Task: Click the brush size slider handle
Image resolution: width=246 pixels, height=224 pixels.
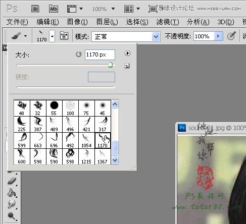Action: point(110,65)
